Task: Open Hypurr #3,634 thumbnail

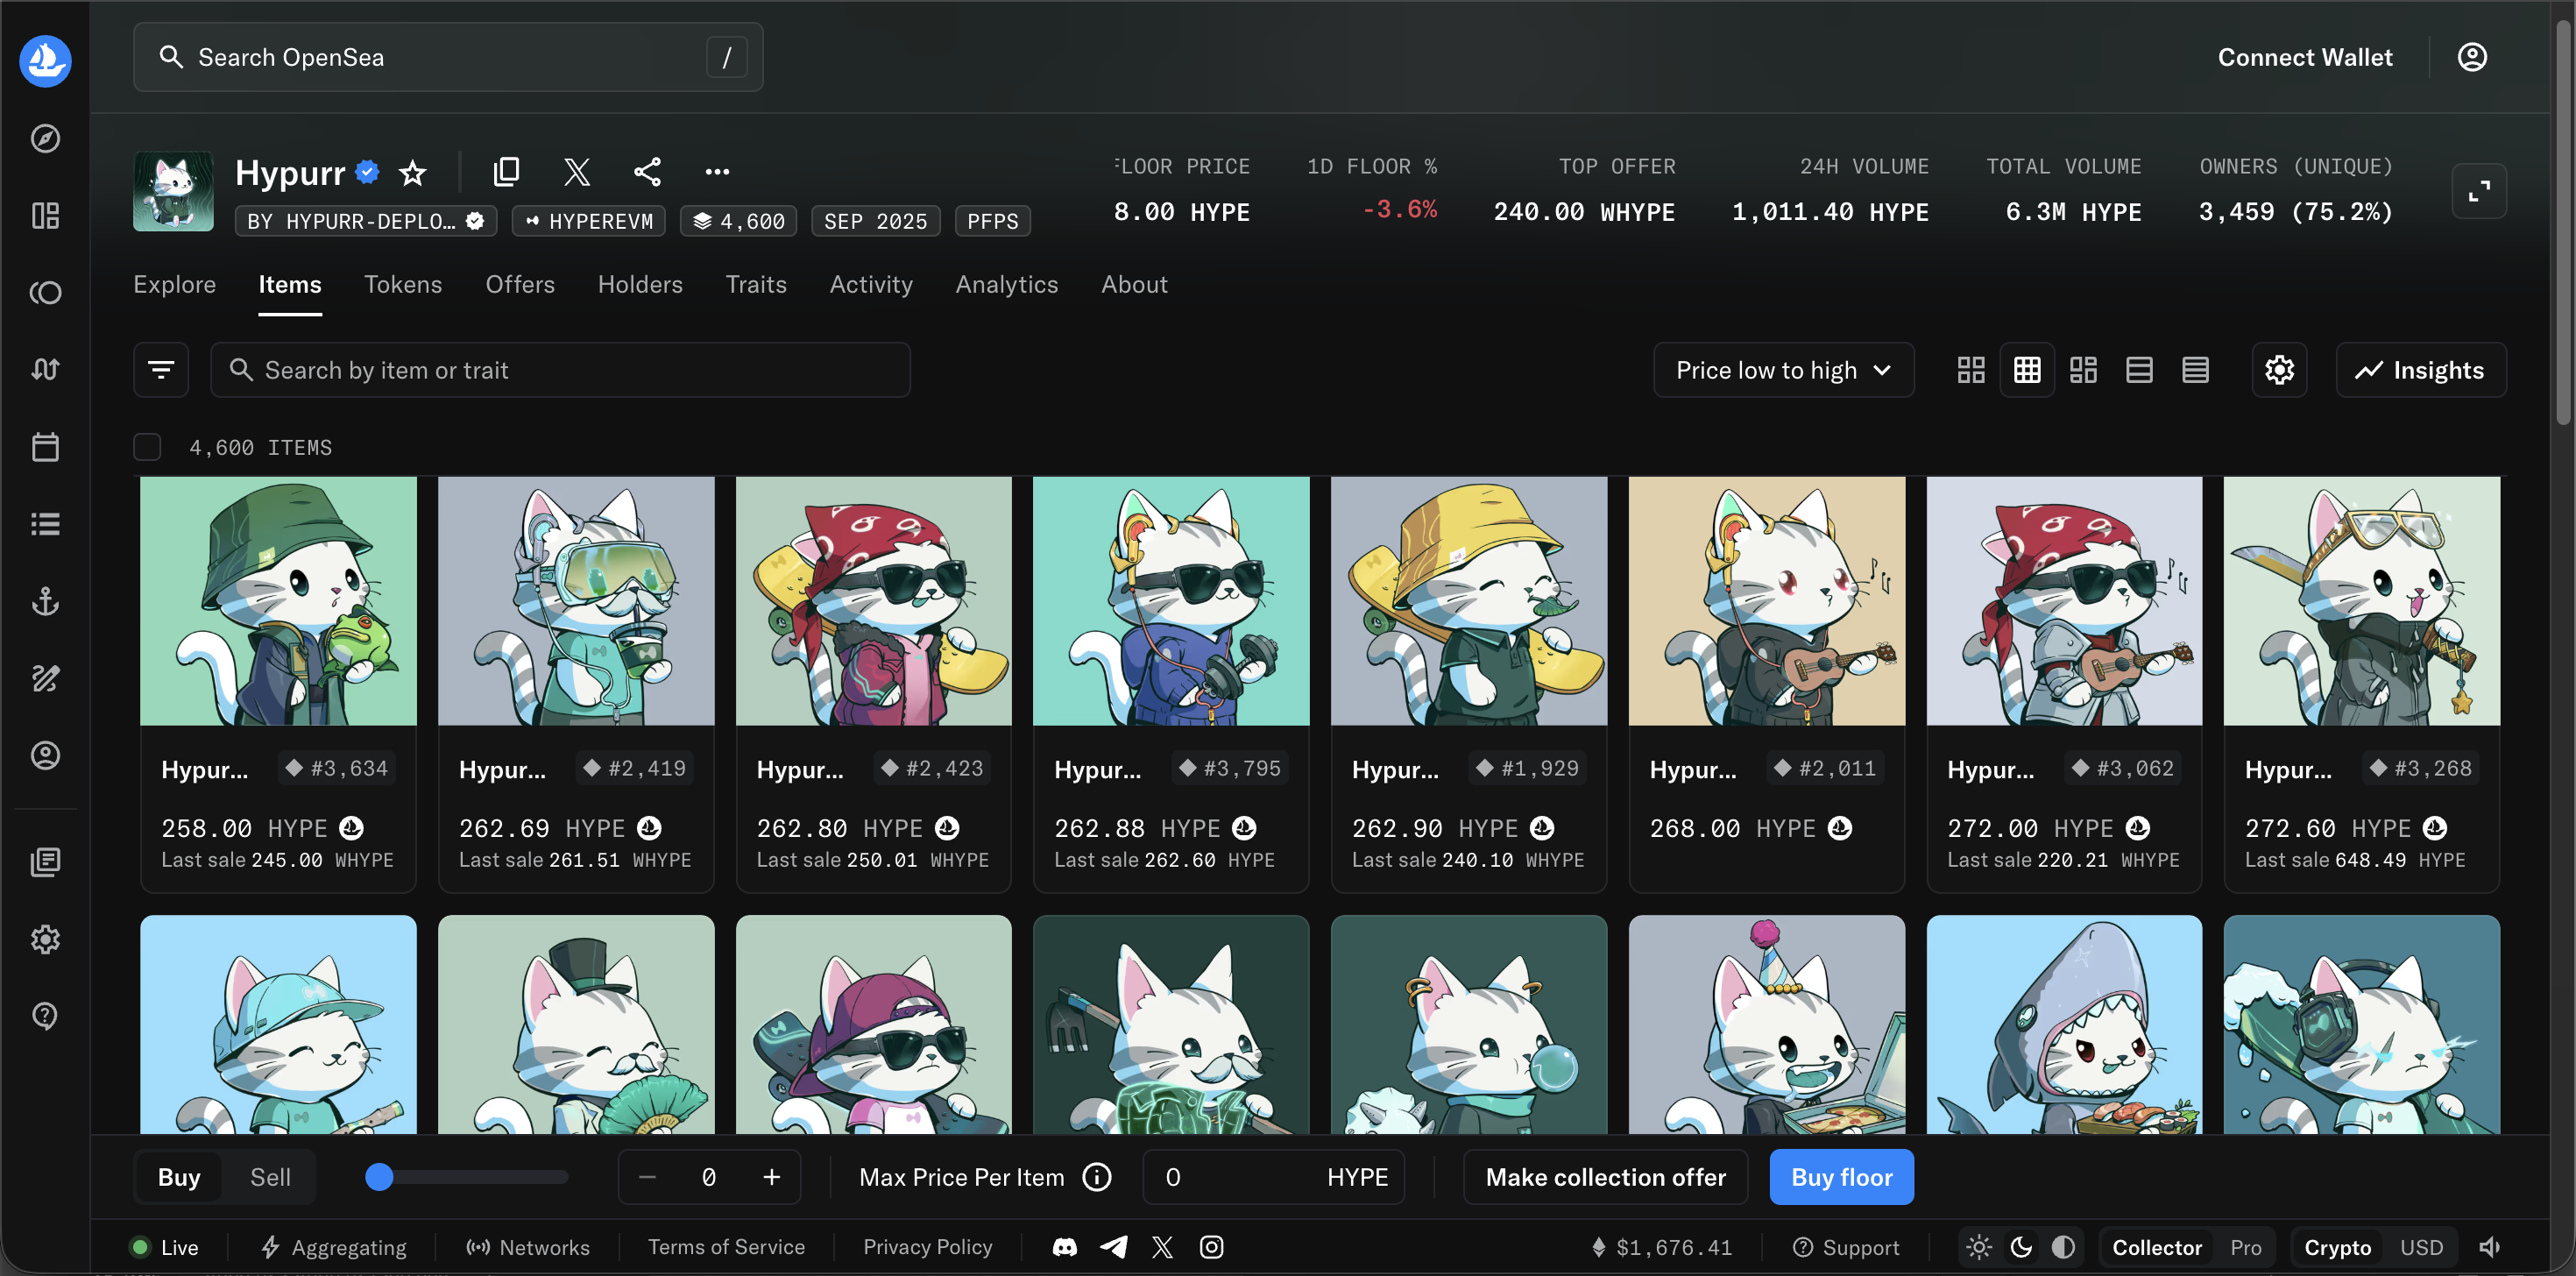Action: click(x=278, y=601)
